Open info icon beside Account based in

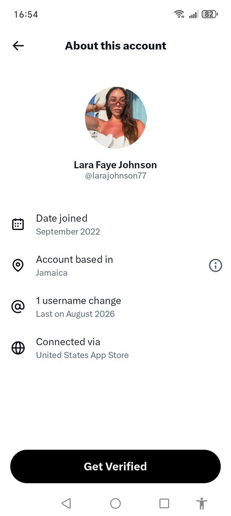tap(215, 266)
